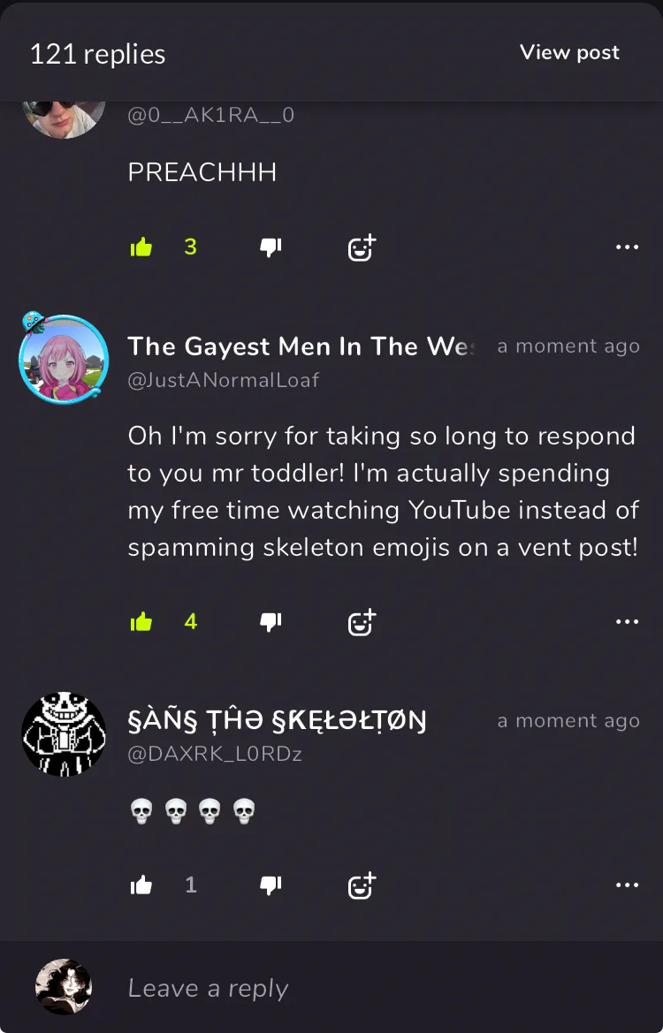Viewport: 663px width, 1033px height.
Task: Downvote the skull emojis comment
Action: click(x=271, y=885)
